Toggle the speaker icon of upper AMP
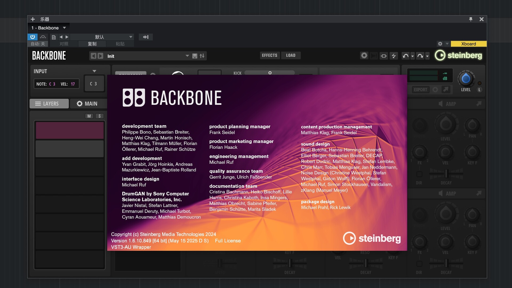This screenshot has width=512, height=288. click(441, 104)
